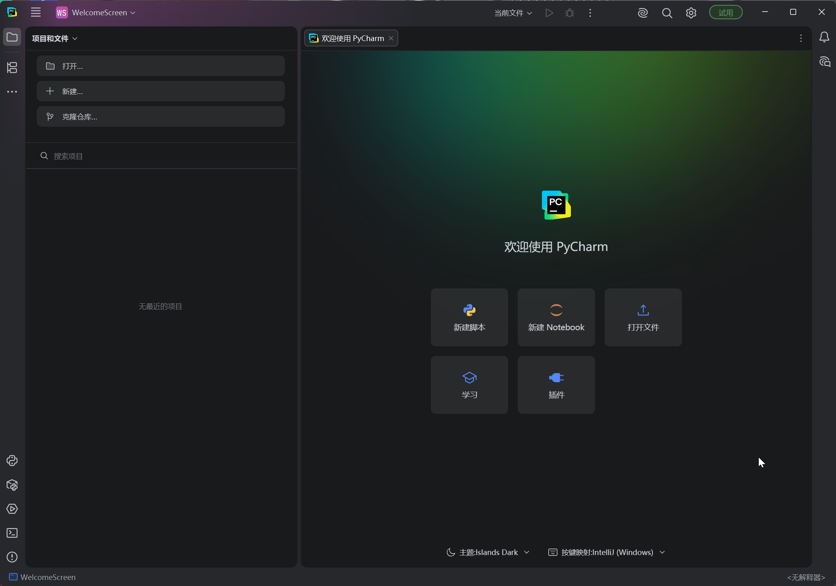Open the 插件 plugins card
The height and width of the screenshot is (586, 836).
[556, 385]
